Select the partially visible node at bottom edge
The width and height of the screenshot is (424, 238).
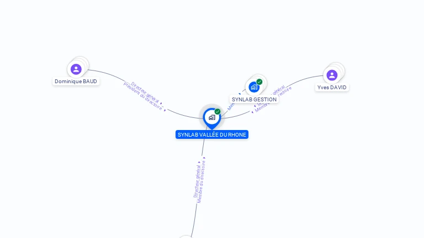pyautogui.click(x=186, y=237)
